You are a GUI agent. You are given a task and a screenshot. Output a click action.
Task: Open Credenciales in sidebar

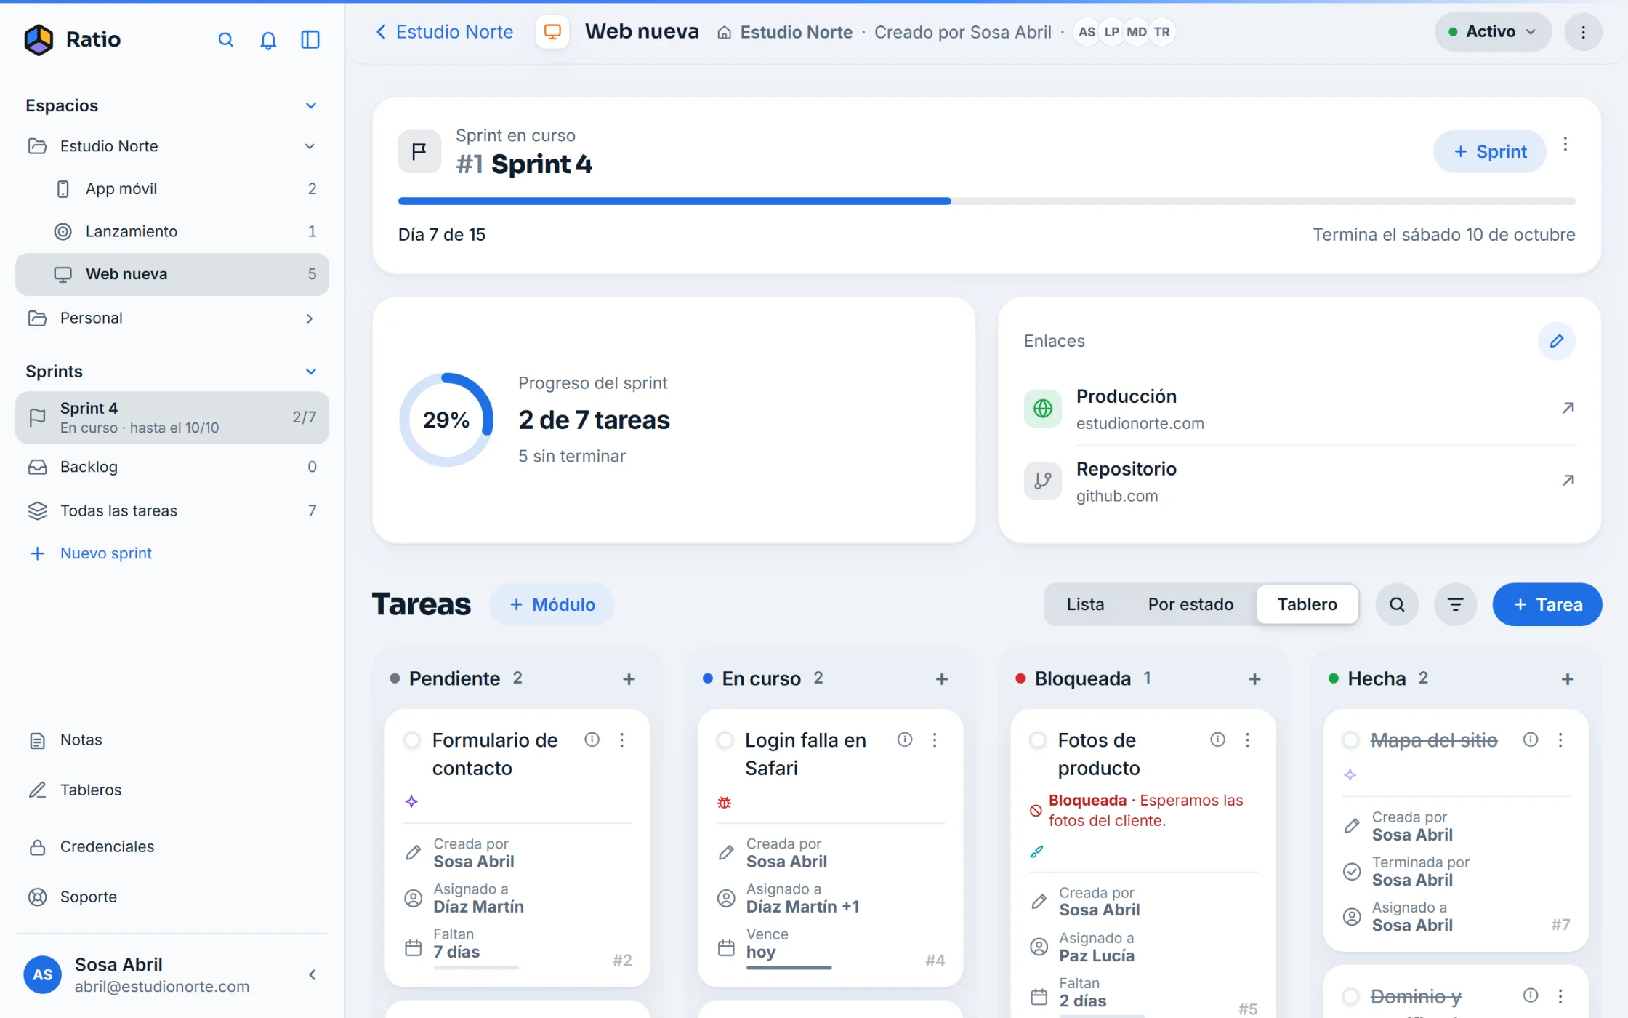pos(172,847)
